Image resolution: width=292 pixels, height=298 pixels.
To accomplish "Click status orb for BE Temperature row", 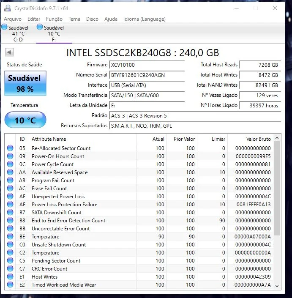I will tap(10, 236).
